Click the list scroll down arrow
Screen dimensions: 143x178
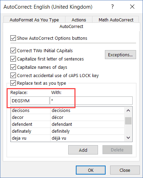[128, 138]
